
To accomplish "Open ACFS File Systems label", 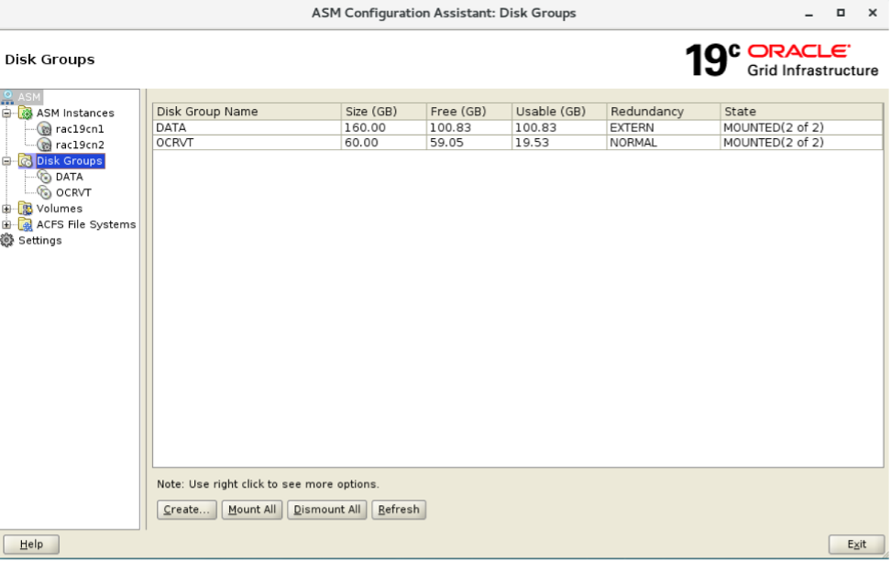I will point(86,224).
